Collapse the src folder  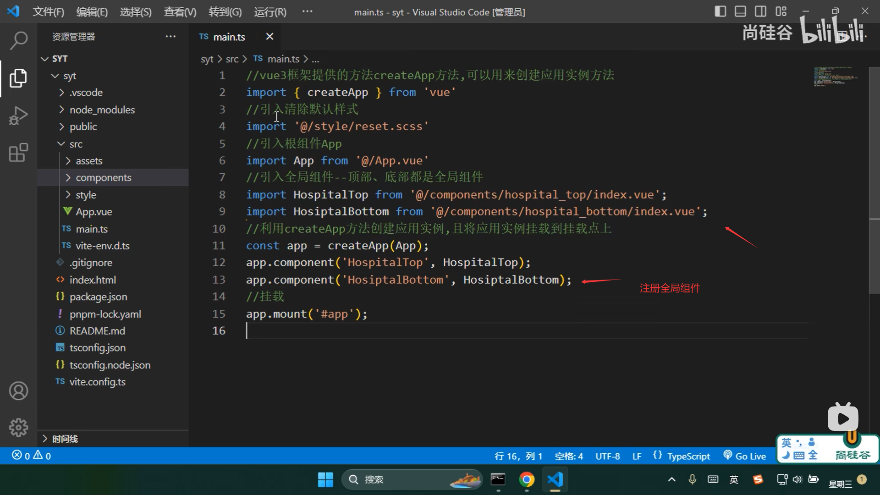pos(76,144)
